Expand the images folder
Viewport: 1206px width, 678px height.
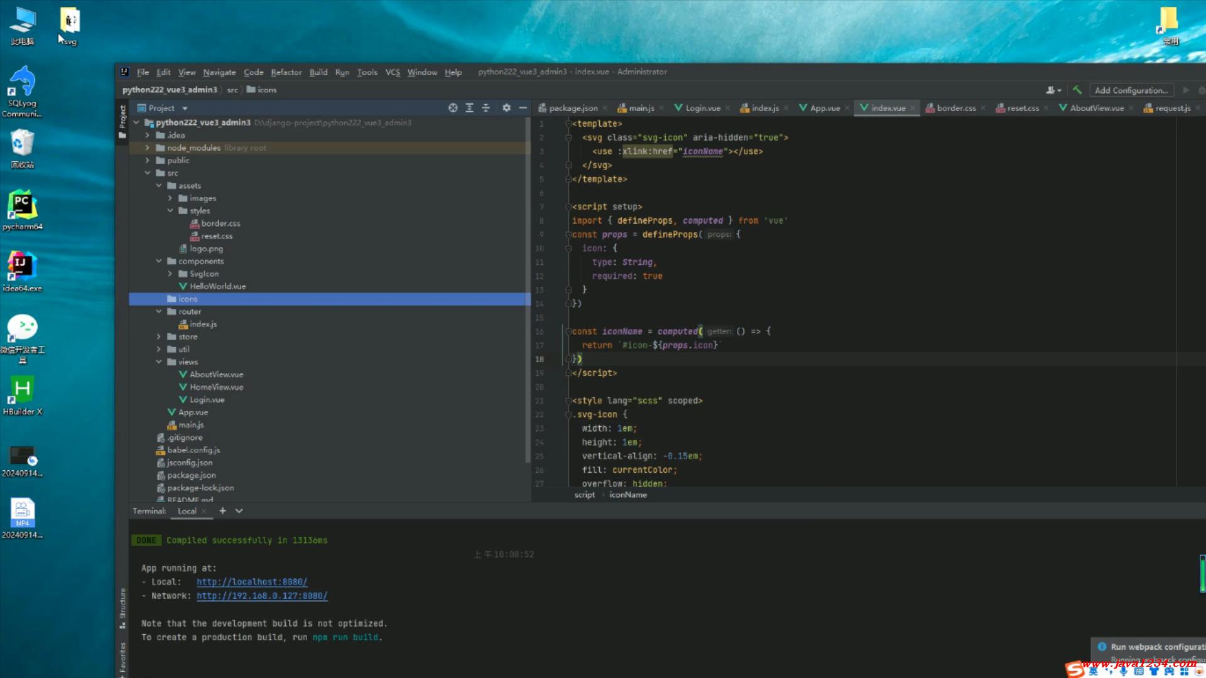(x=170, y=198)
